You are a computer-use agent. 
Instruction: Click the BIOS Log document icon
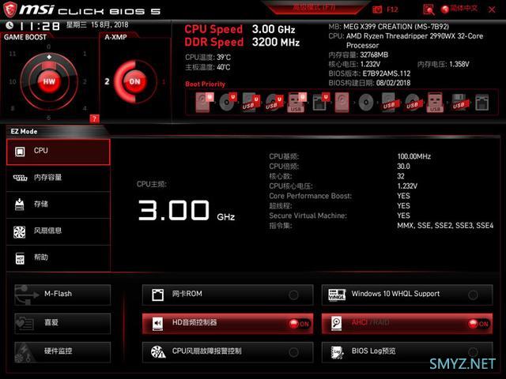337,352
